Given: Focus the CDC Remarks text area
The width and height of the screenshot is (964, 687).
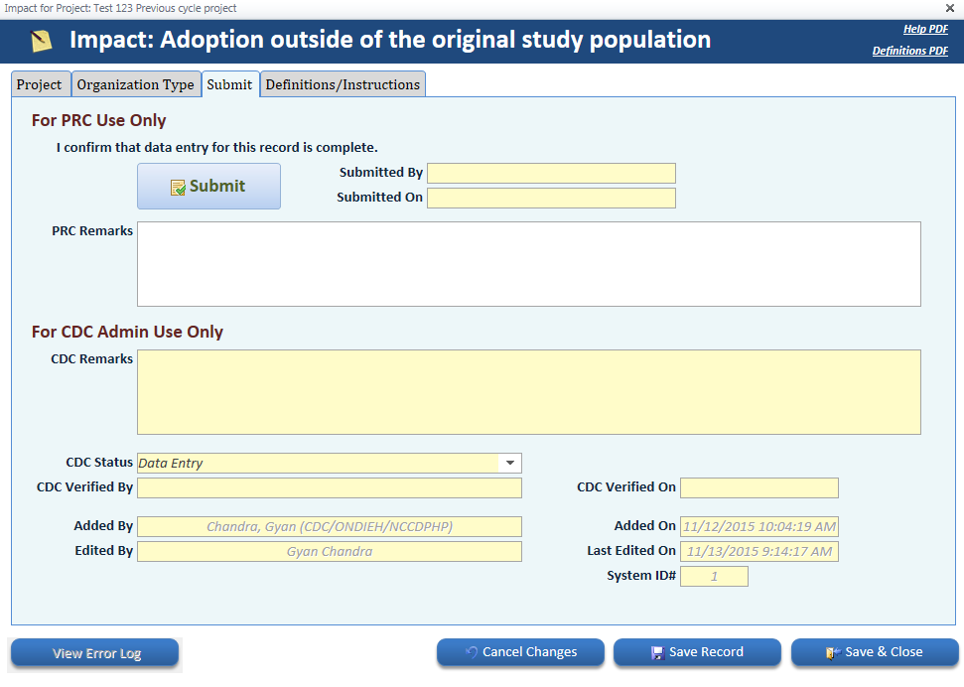Looking at the screenshot, I should click(528, 392).
